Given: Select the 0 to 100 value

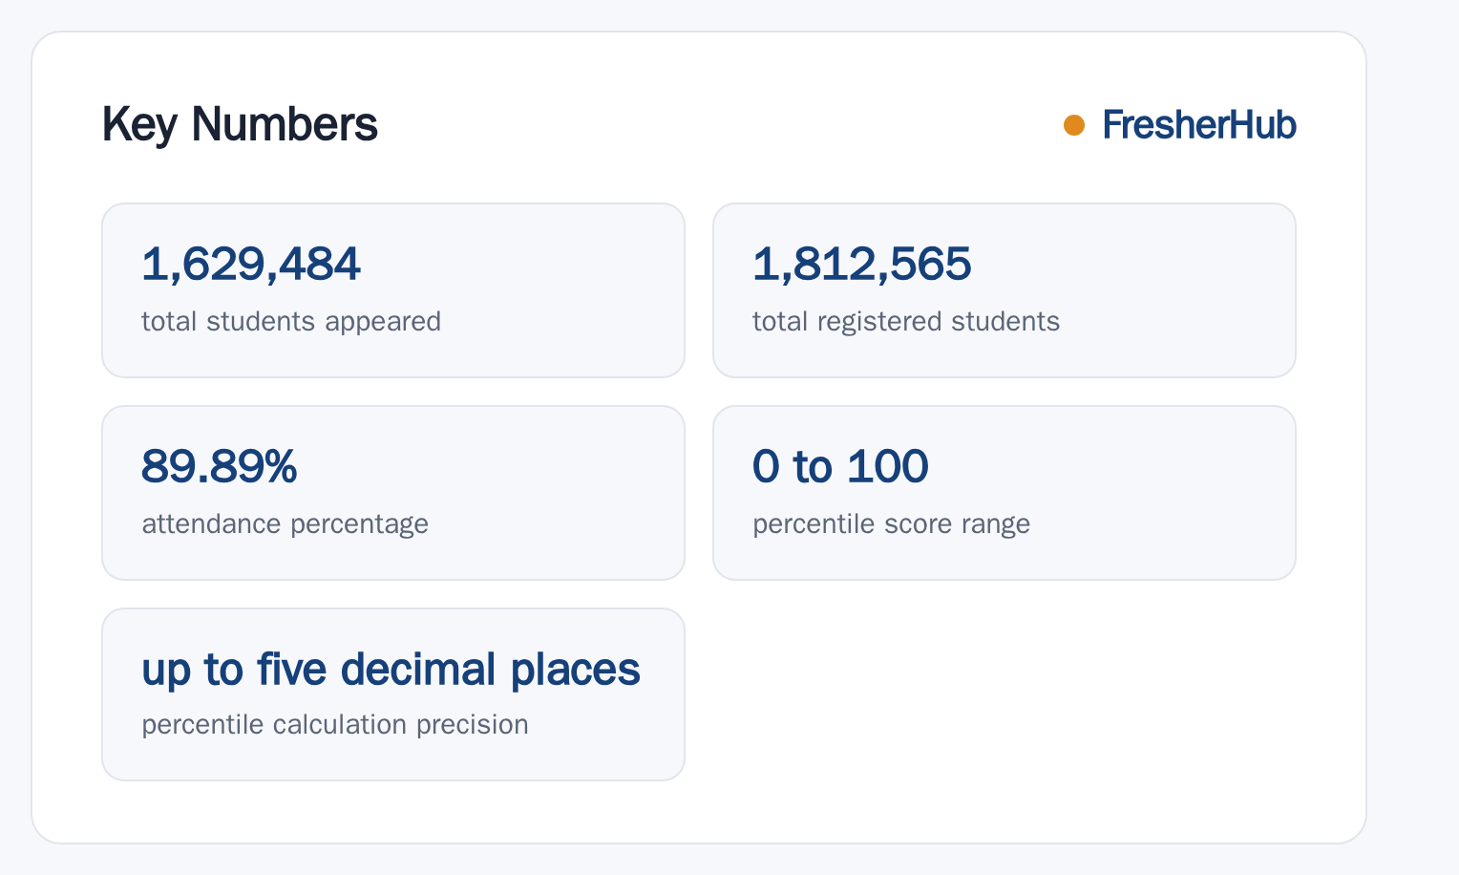Looking at the screenshot, I should point(840,467).
